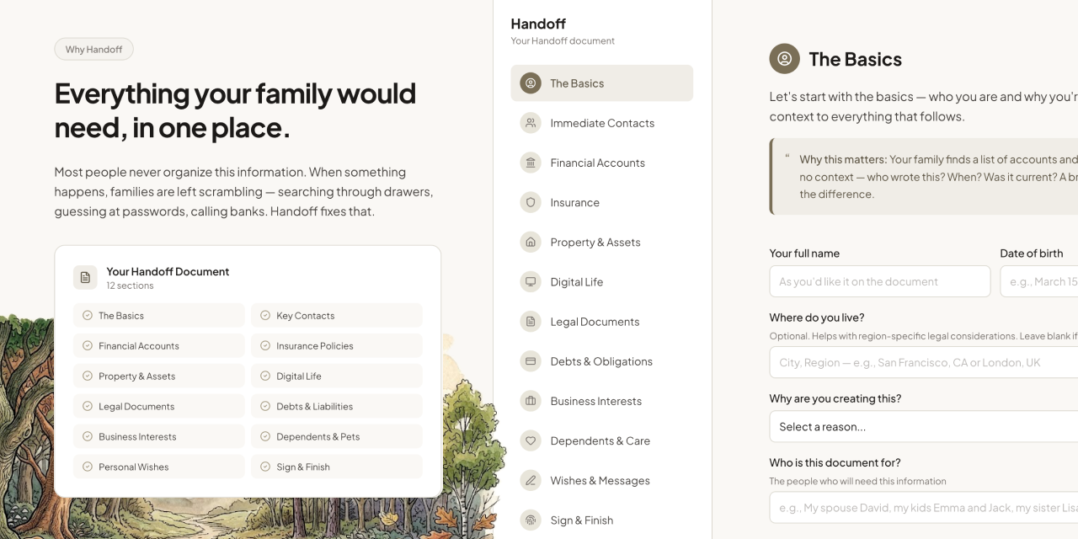This screenshot has width=1078, height=539.
Task: Click the Digital Life checkmark in card
Action: pyautogui.click(x=265, y=376)
